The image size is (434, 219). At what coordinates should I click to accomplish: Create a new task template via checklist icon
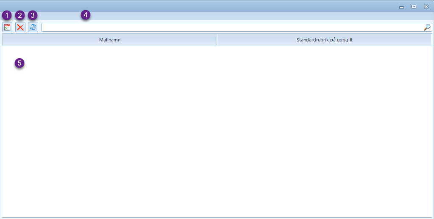[7, 27]
